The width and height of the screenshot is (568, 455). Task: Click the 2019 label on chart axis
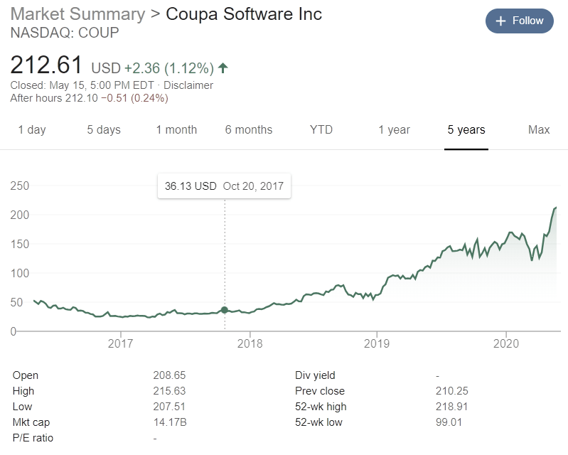point(377,343)
